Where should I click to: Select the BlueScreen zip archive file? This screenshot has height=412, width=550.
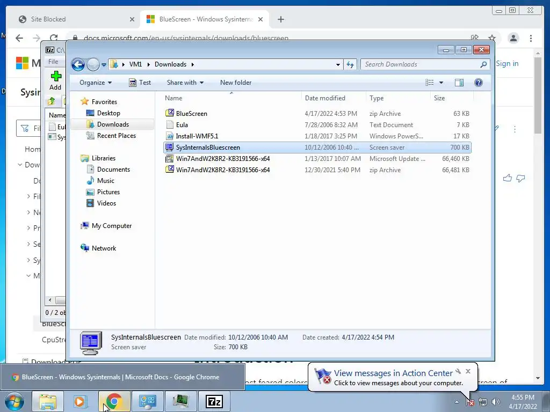(x=317, y=114)
